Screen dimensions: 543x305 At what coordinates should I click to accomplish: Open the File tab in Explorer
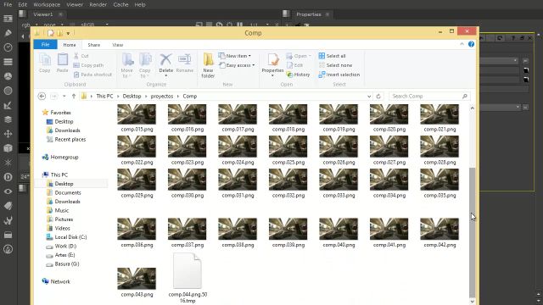coord(45,45)
